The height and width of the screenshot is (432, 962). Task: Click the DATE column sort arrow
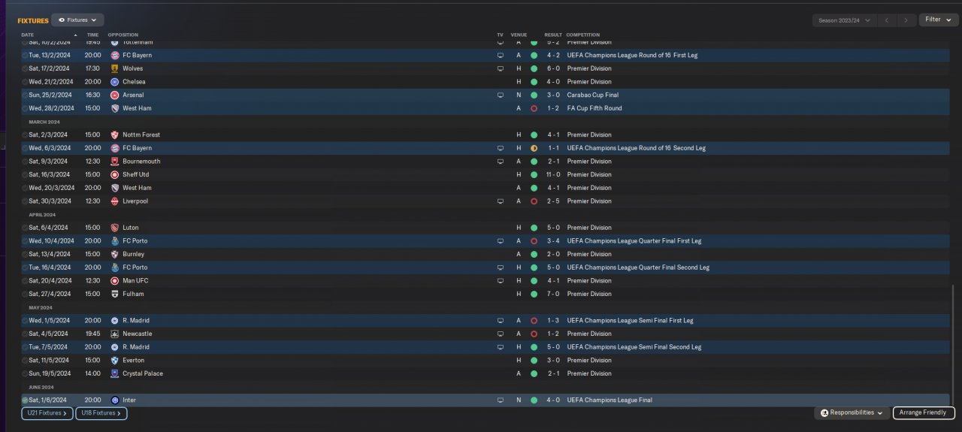click(75, 35)
